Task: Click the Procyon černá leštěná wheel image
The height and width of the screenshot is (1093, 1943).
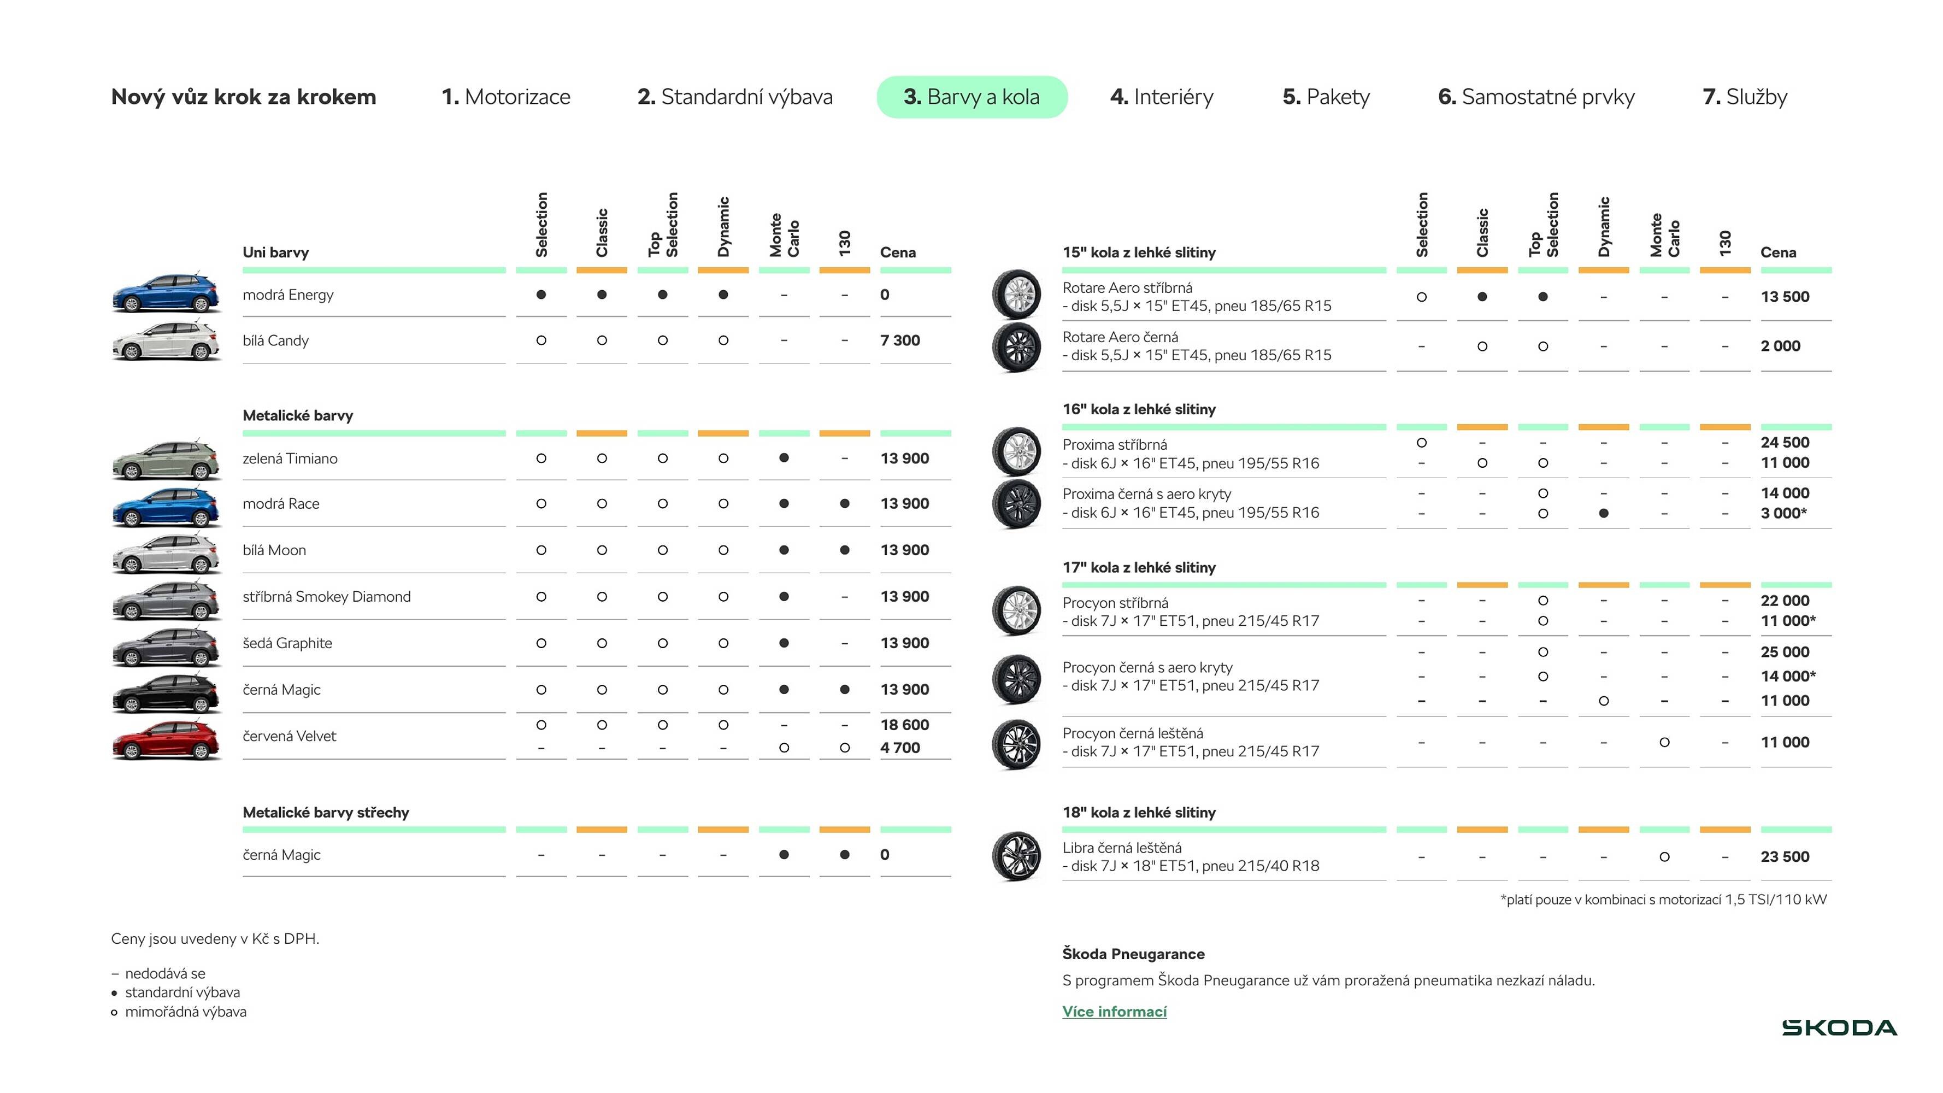Action: pyautogui.click(x=1016, y=744)
